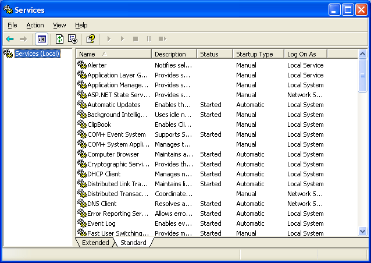The width and height of the screenshot is (371, 263).
Task: Click the ASP.NET State Serv... service icon
Action: click(82, 94)
